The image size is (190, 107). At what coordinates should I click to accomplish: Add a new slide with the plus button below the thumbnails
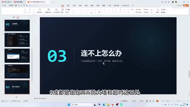coord(16,97)
